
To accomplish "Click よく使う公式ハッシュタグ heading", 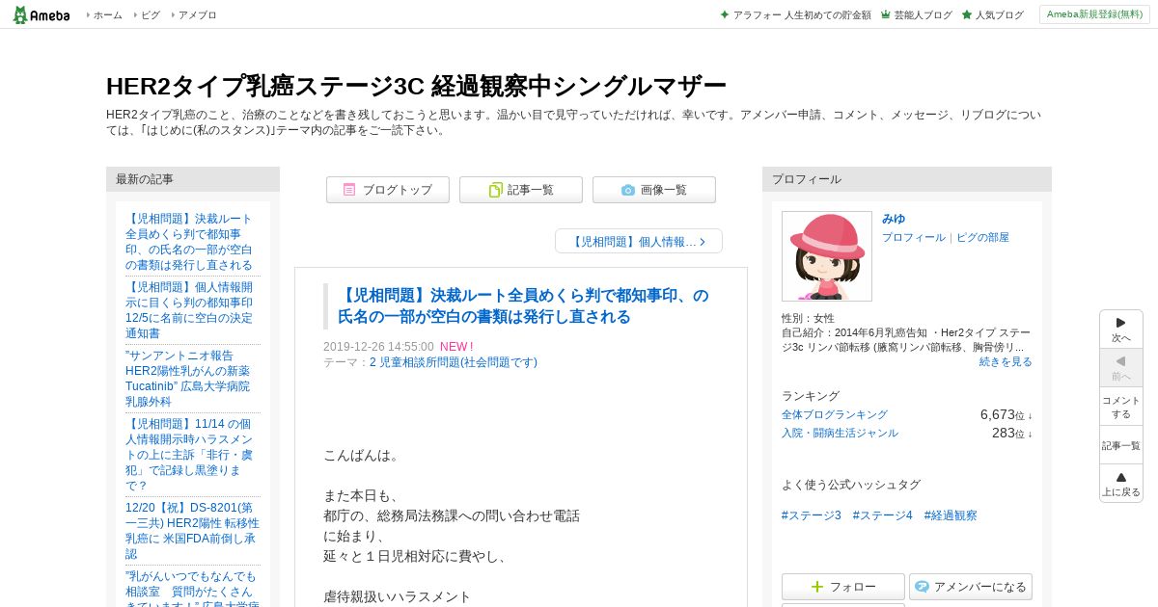I will coord(851,485).
